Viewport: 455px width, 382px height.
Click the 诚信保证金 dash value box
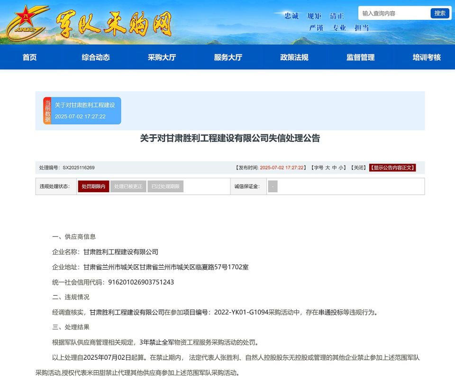coord(273,186)
